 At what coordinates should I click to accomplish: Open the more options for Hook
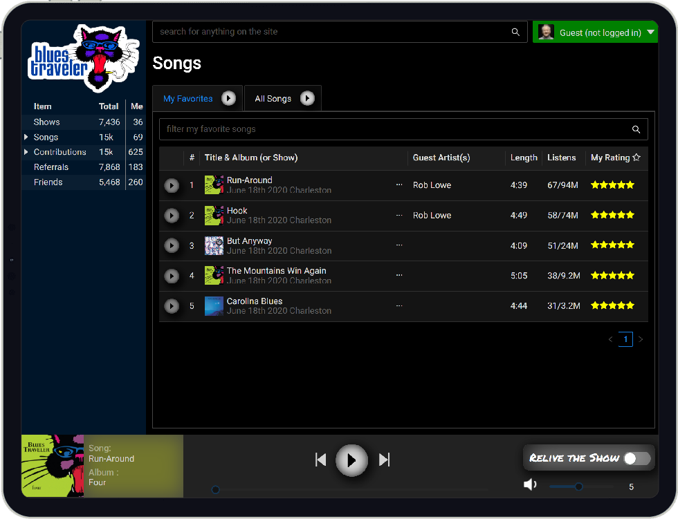398,216
